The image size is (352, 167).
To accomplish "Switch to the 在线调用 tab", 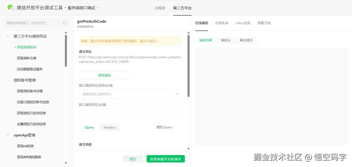I will tap(201, 23).
